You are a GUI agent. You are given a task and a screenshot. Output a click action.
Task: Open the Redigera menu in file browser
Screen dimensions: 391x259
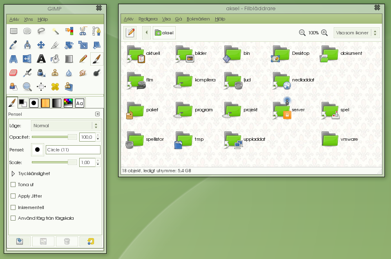click(148, 19)
